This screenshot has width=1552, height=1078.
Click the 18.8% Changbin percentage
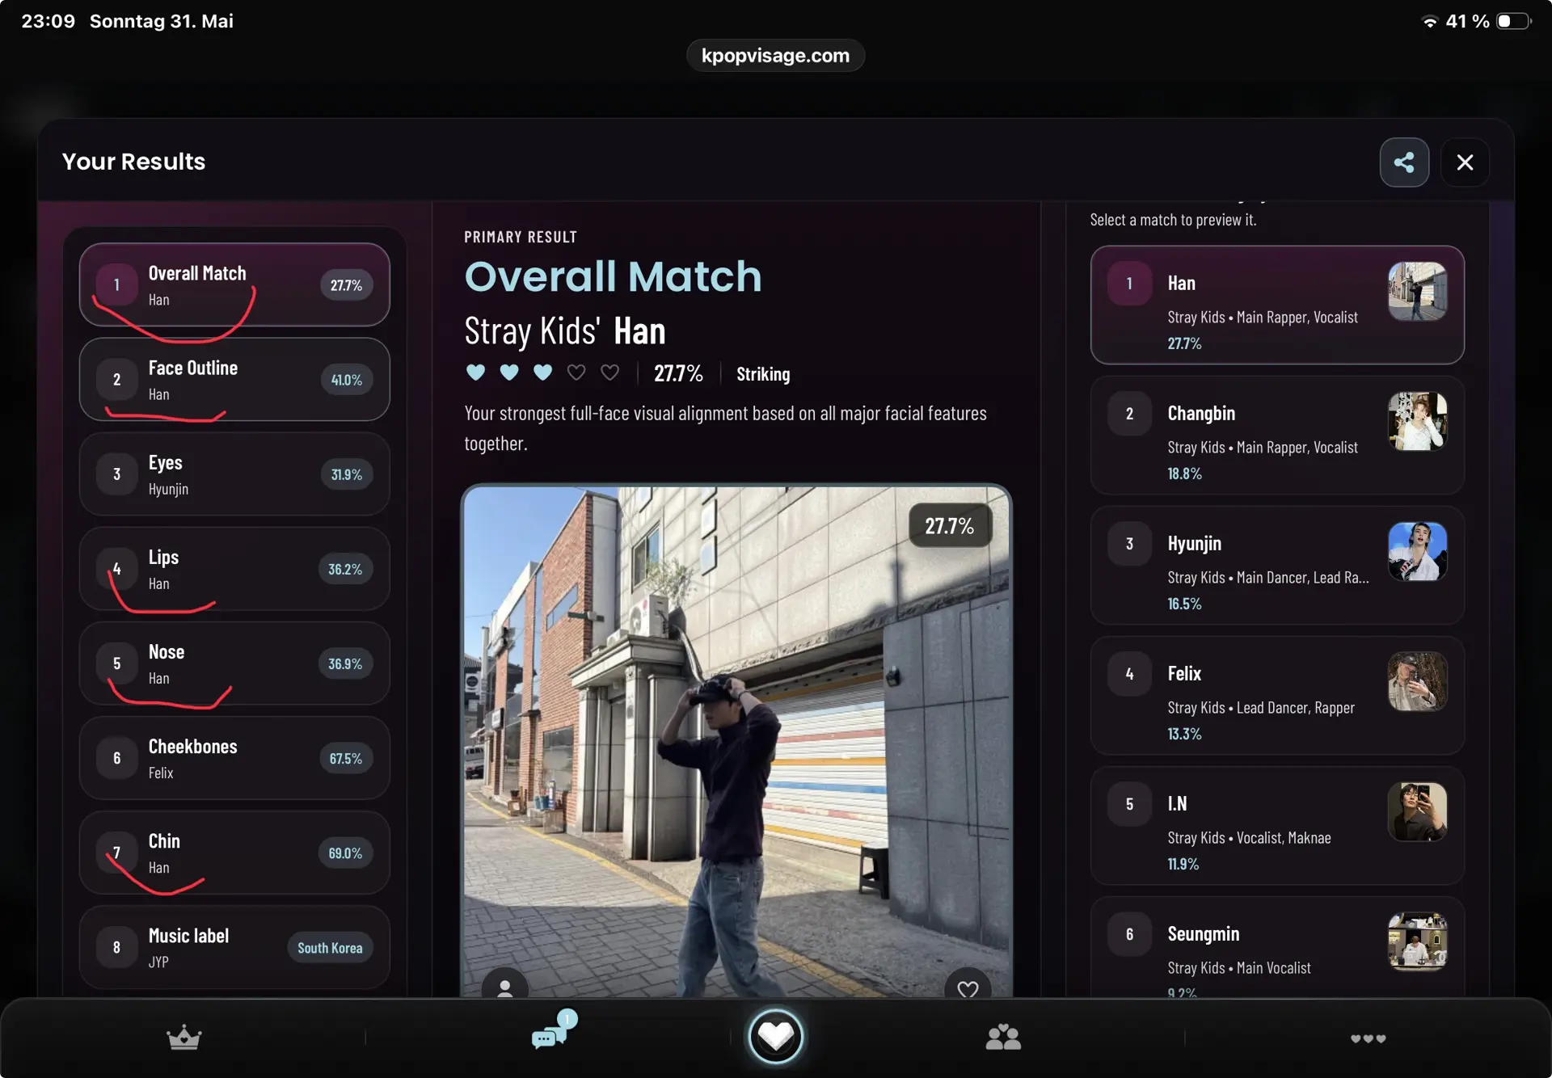click(1184, 474)
